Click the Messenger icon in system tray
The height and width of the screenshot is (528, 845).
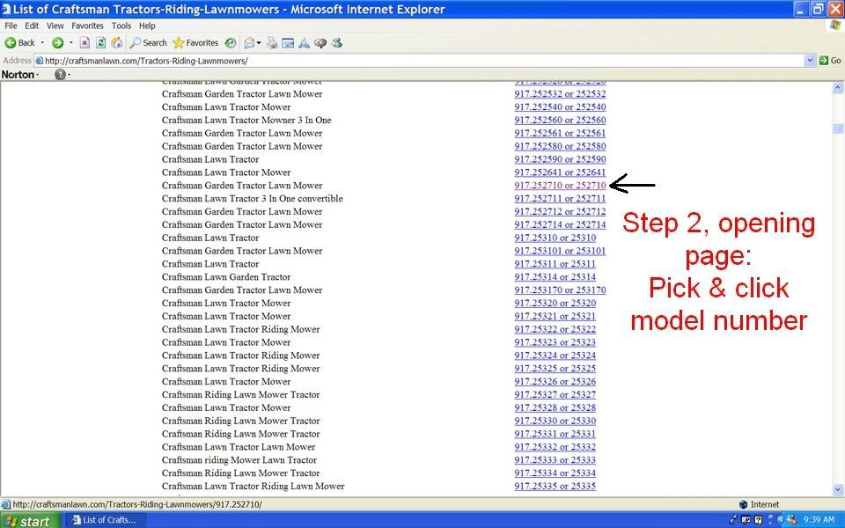(790, 520)
